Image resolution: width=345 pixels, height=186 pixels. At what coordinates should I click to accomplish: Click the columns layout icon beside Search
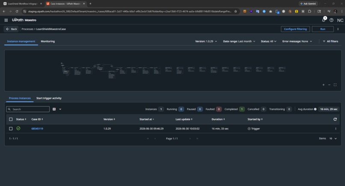click(x=54, y=109)
